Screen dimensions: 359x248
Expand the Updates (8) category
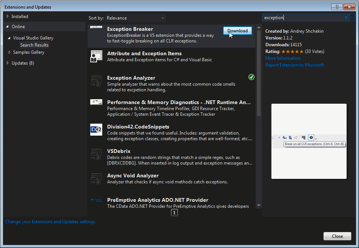[x=8, y=63]
